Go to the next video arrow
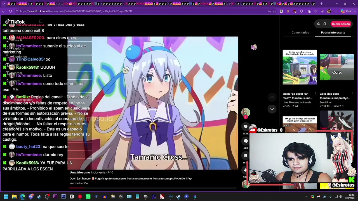 pyautogui.click(x=272, y=109)
